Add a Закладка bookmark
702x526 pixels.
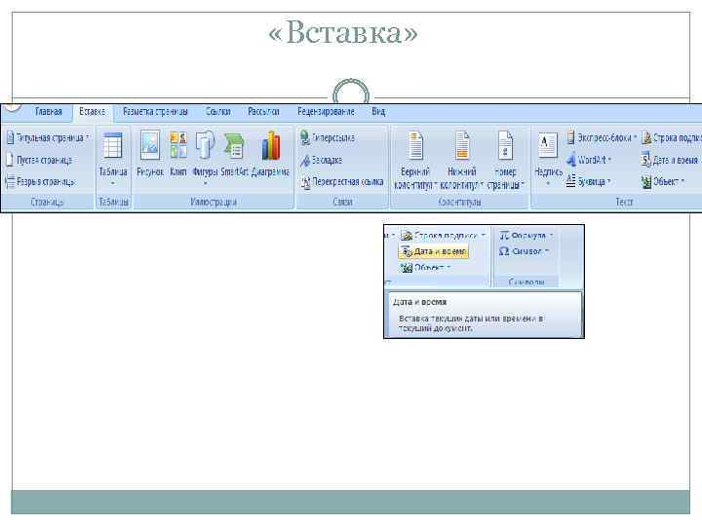(322, 160)
